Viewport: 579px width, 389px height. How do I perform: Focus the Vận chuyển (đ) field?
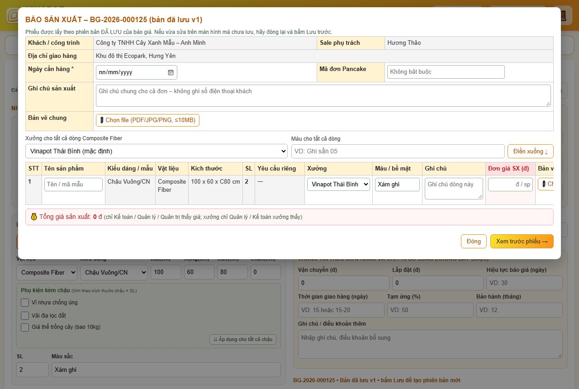pyautogui.click(x=344, y=283)
